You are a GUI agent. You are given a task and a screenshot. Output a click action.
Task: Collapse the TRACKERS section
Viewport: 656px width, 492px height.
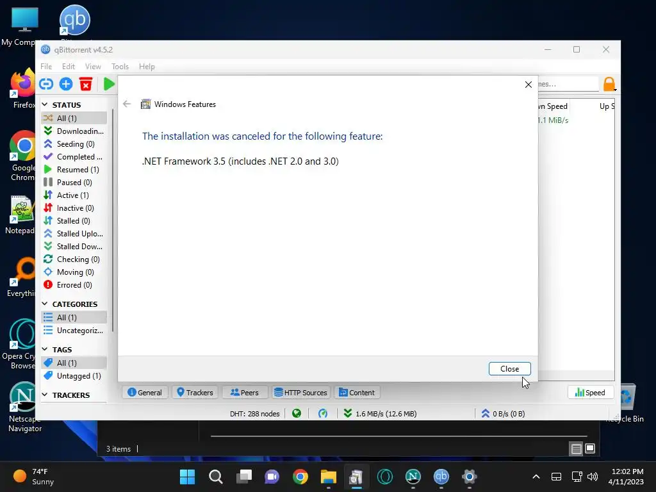[45, 395]
